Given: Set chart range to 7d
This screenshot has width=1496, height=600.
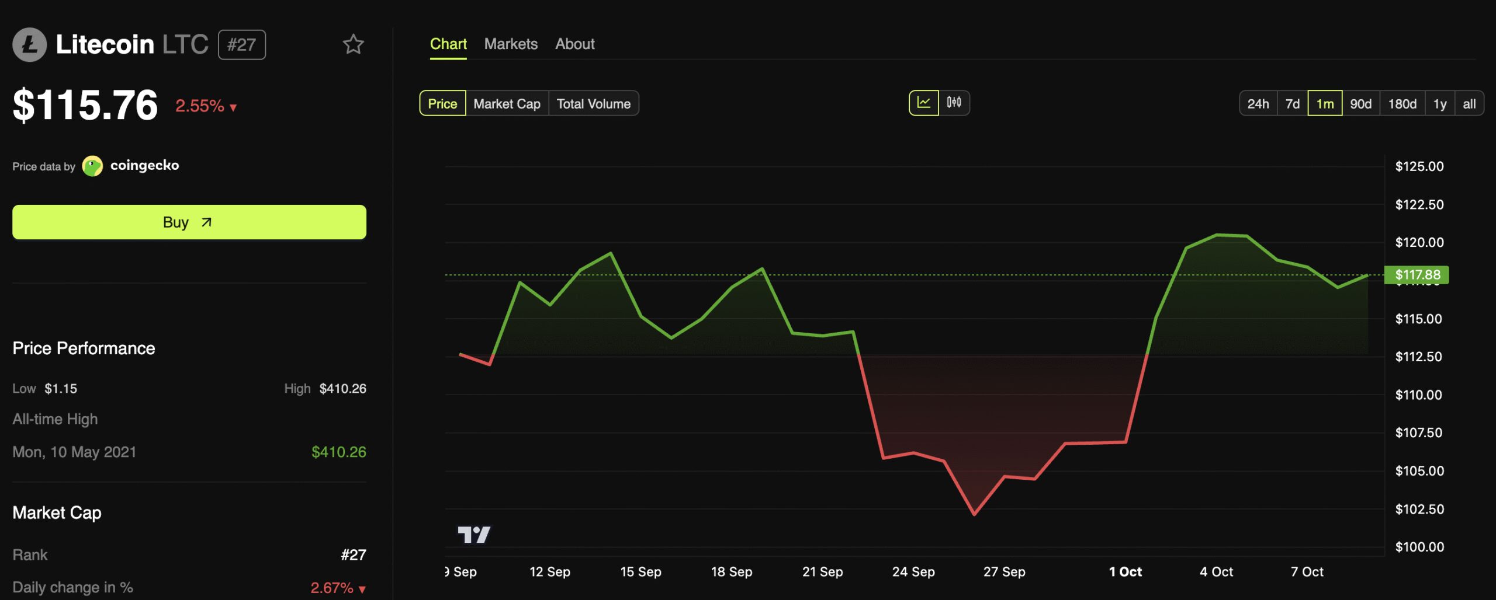Looking at the screenshot, I should click(1292, 104).
